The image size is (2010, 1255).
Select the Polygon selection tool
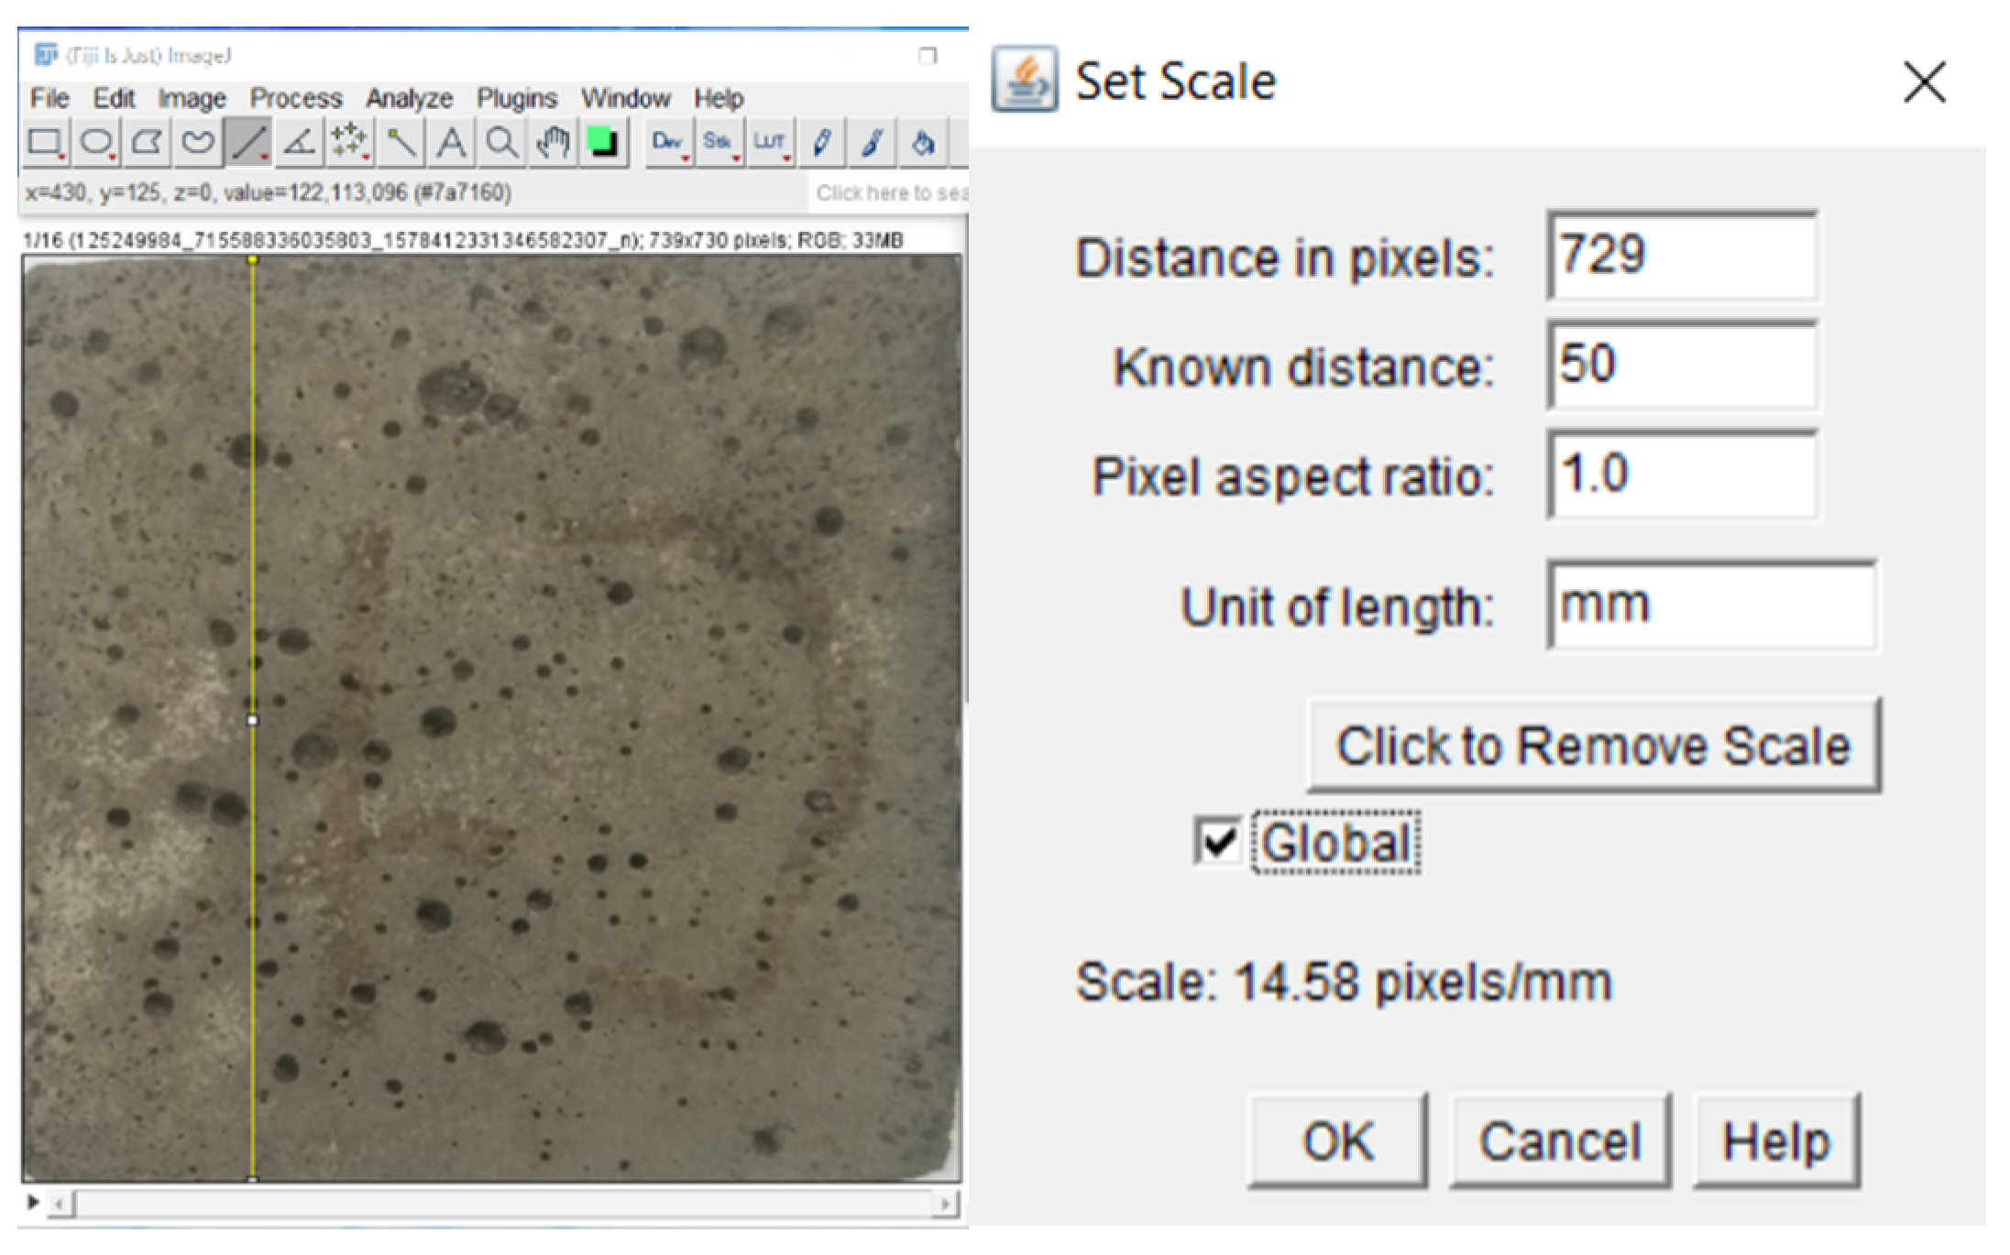147,143
